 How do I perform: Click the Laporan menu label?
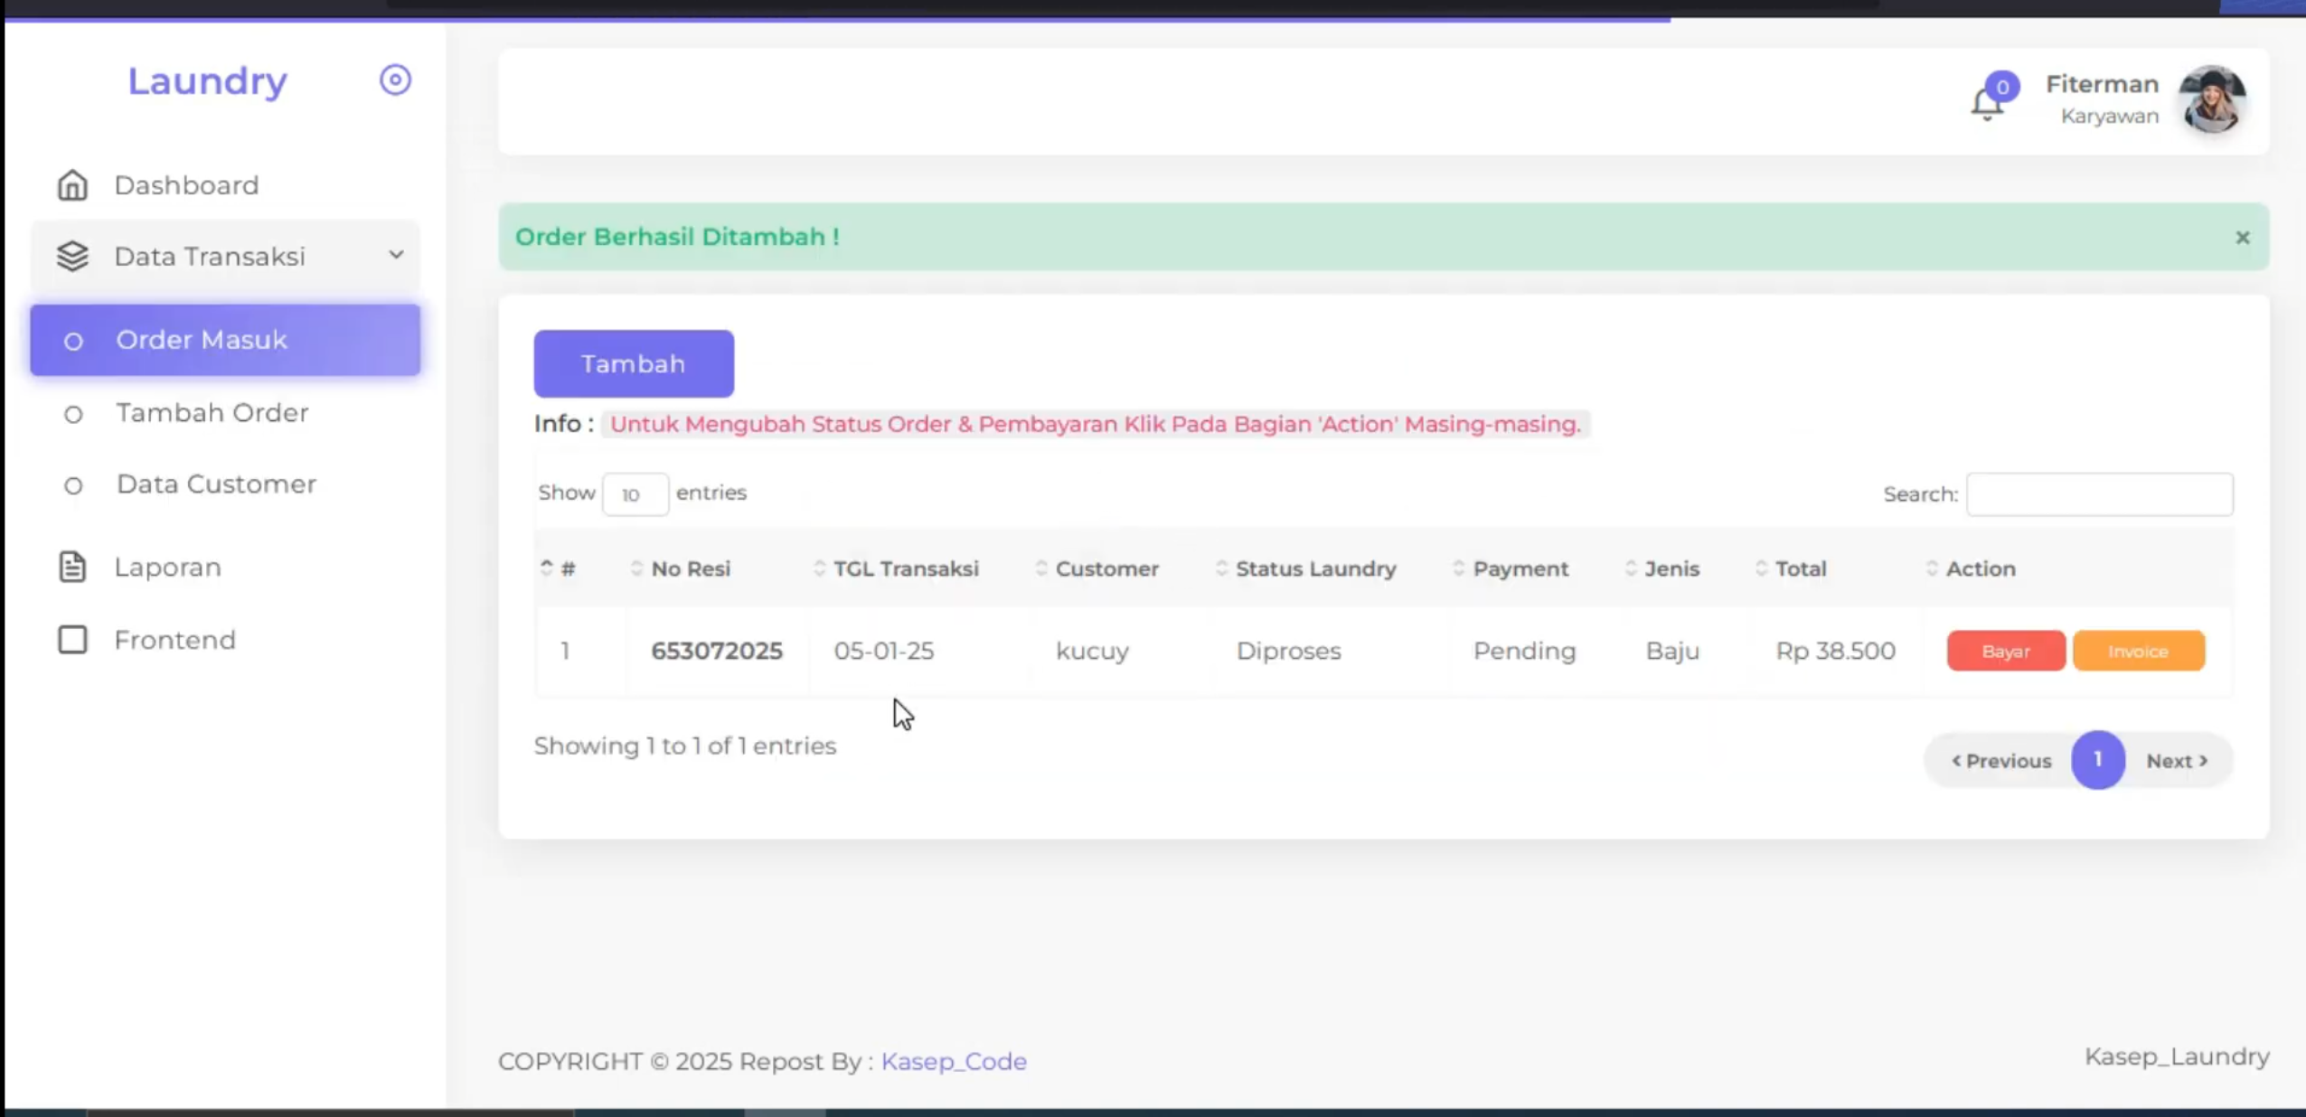pos(167,567)
